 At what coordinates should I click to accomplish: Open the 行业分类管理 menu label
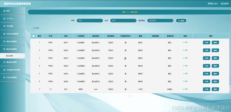click(11, 77)
